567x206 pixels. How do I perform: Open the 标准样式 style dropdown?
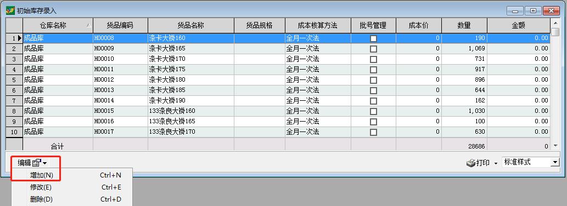555,162
